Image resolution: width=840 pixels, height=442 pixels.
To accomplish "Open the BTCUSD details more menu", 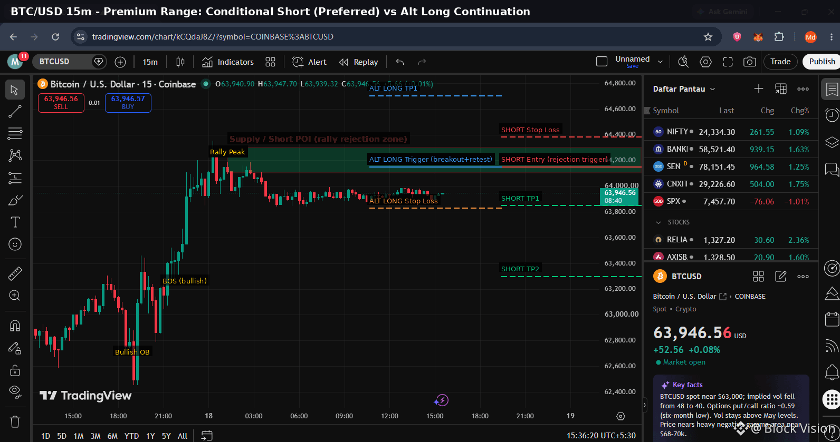I will pos(803,277).
